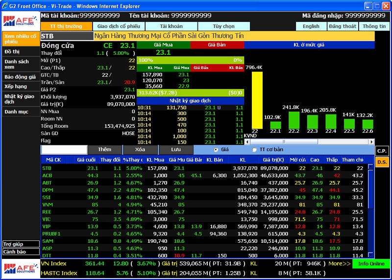Click the Mã CK column header
392x280 pixels.
pyautogui.click(x=53, y=160)
